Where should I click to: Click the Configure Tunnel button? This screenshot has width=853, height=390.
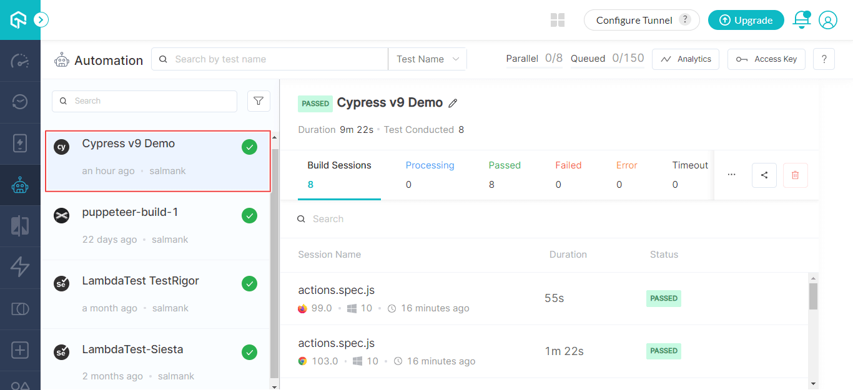641,20
